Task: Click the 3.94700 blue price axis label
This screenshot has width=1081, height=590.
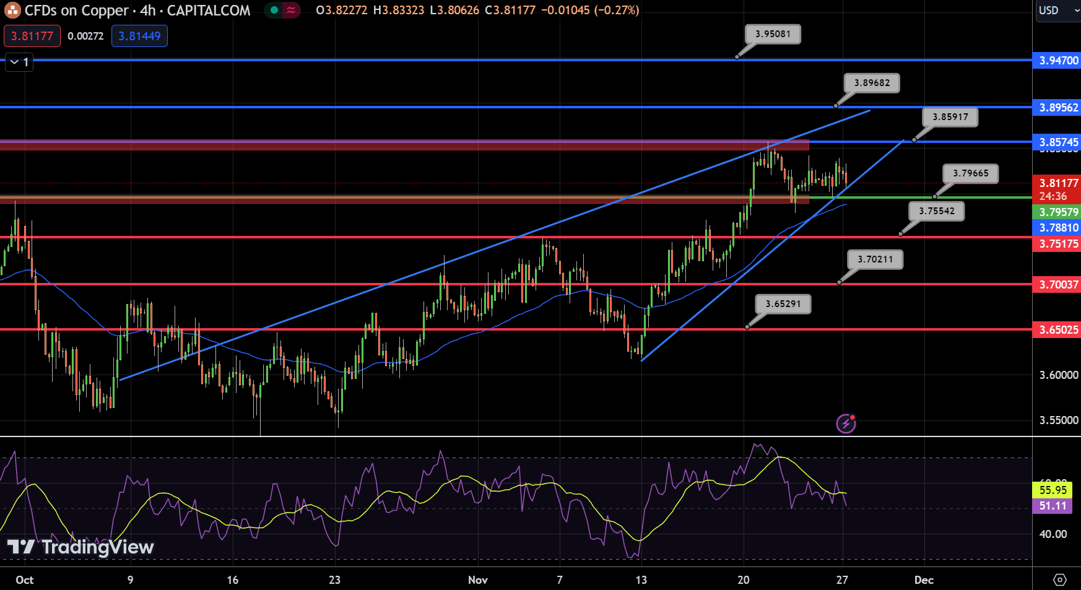Action: [x=1057, y=61]
